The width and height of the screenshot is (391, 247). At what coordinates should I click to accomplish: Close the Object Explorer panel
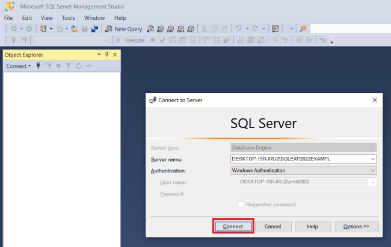click(115, 55)
